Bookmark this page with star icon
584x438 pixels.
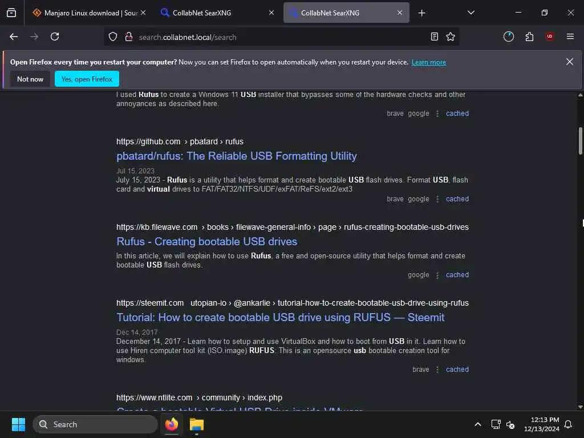[x=451, y=36]
